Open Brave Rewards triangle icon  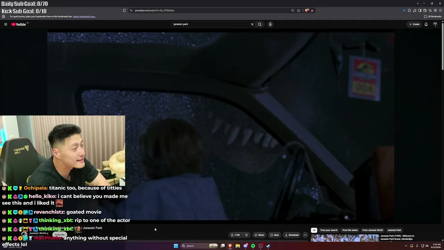point(312,10)
